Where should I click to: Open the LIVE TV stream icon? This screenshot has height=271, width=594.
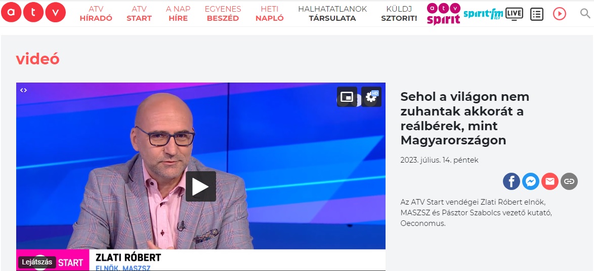(514, 14)
